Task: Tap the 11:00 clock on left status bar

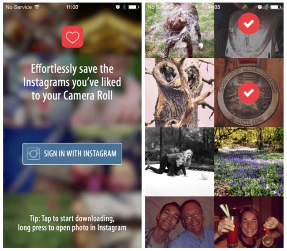Action: click(72, 7)
